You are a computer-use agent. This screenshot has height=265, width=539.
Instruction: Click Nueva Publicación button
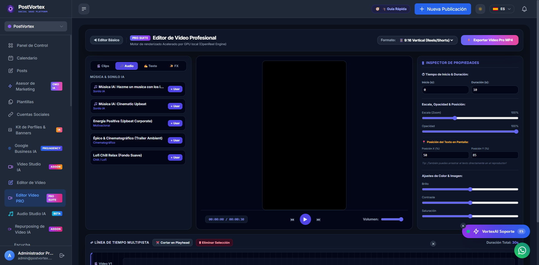pyautogui.click(x=443, y=9)
